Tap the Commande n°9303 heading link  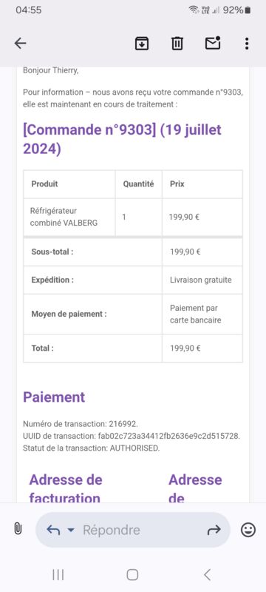point(122,139)
